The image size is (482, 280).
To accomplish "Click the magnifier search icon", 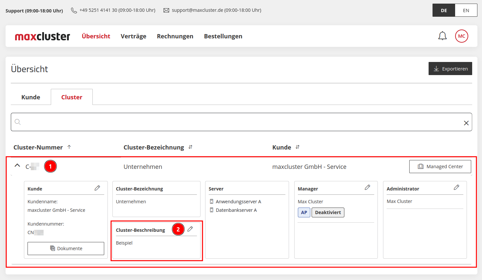I will 18,122.
